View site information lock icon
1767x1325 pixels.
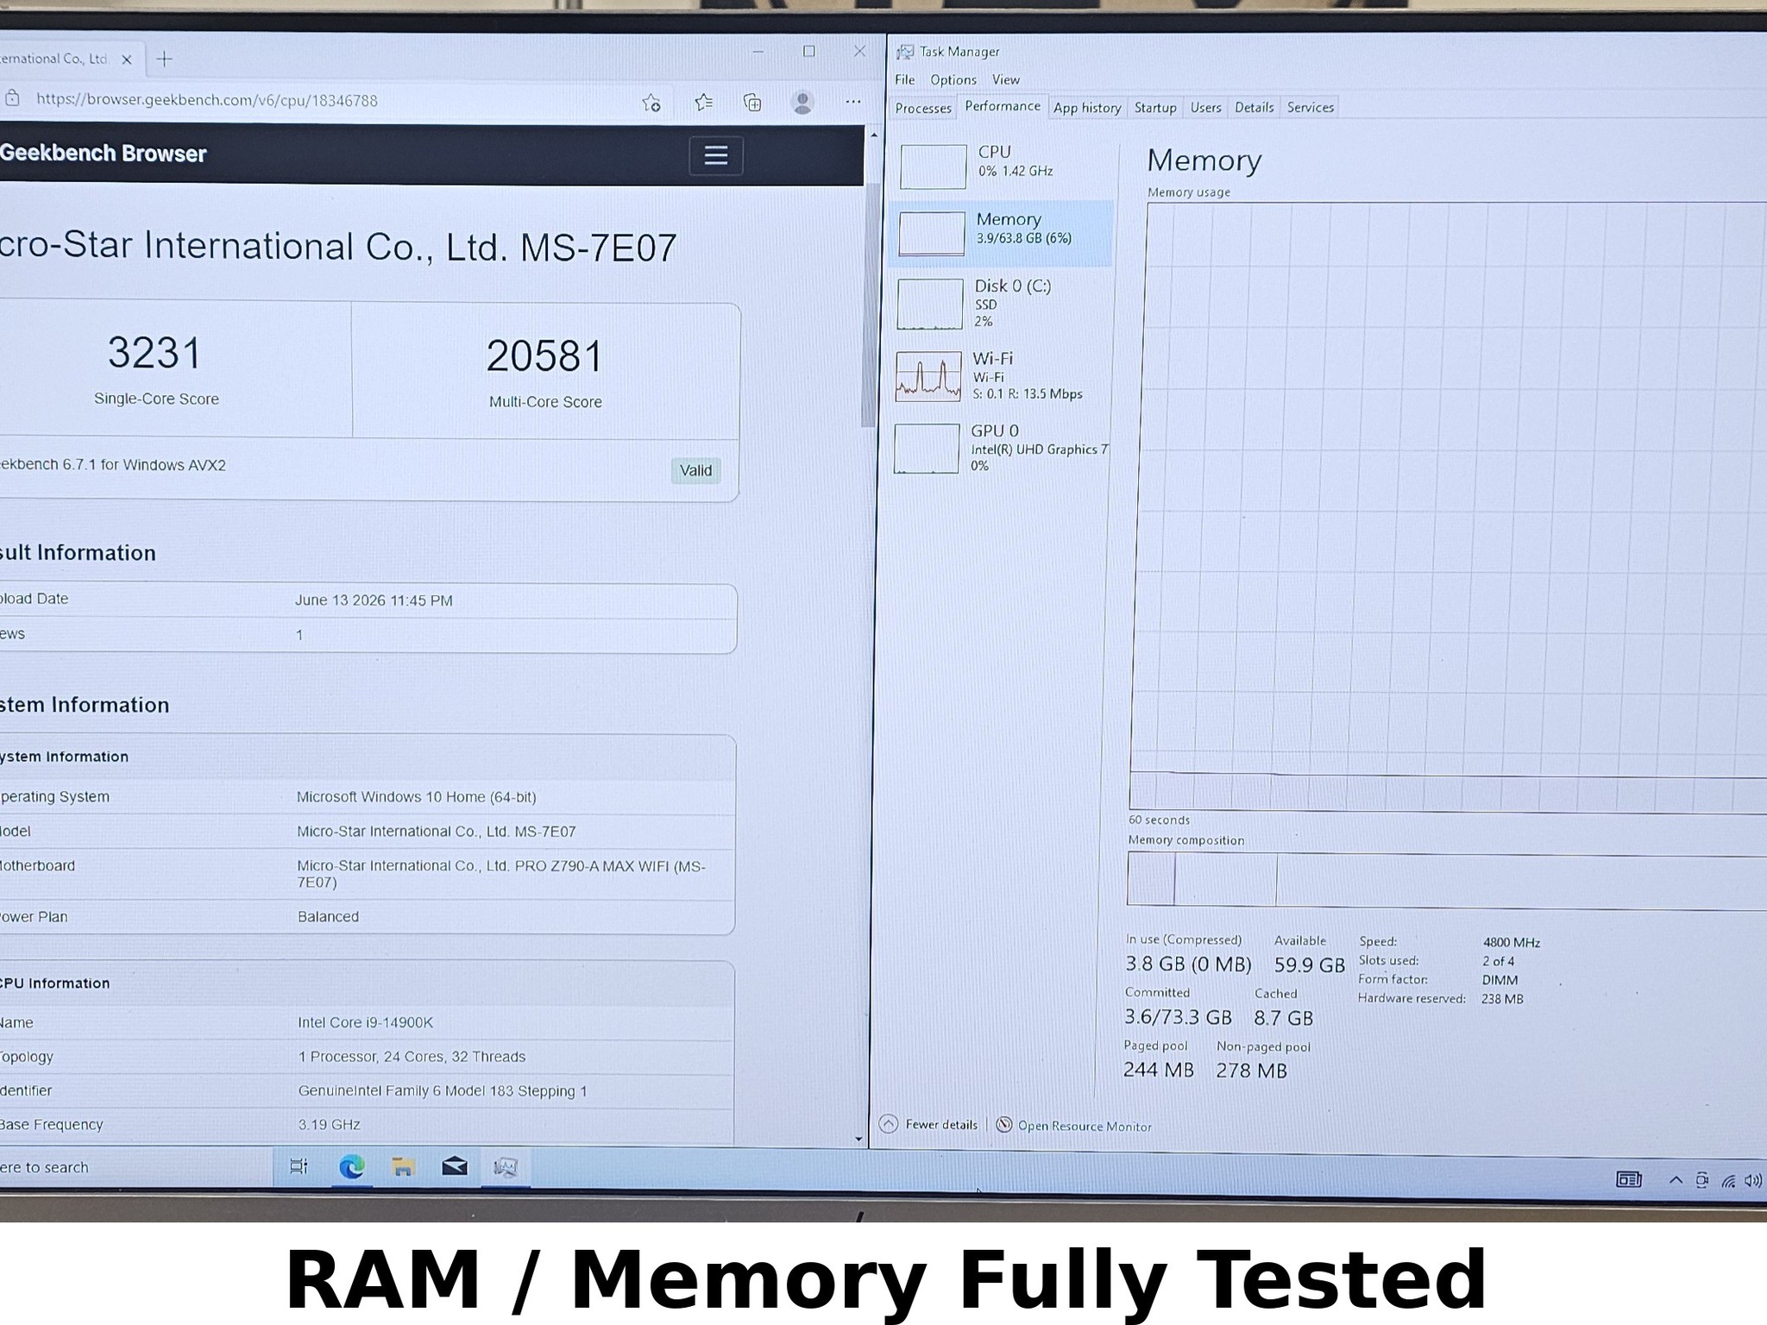click(x=12, y=98)
